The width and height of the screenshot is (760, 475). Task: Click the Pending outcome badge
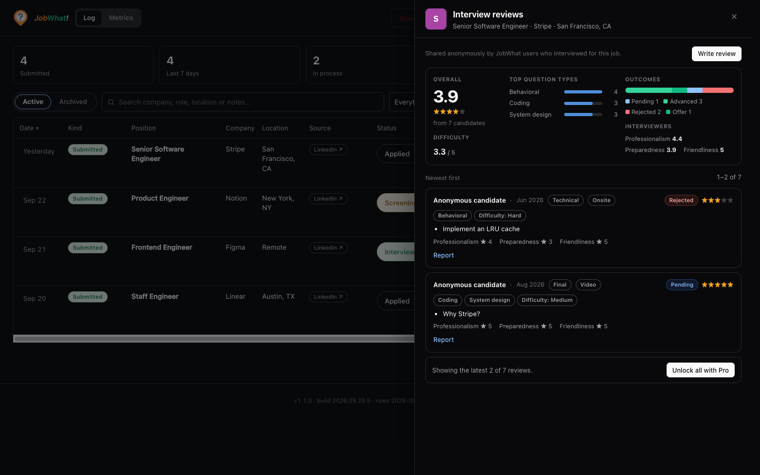click(682, 285)
